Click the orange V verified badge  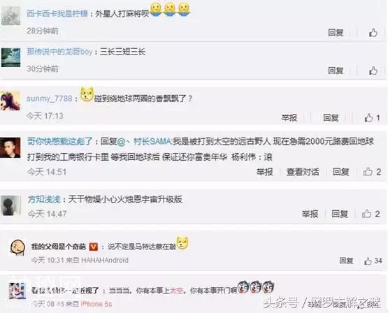pyautogui.click(x=93, y=247)
